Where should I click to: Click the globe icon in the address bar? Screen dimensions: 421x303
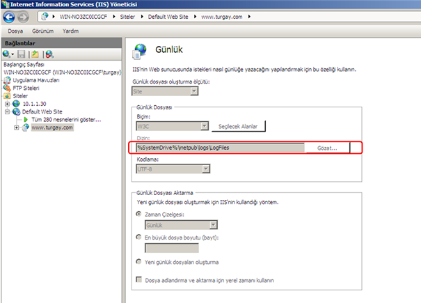45,17
